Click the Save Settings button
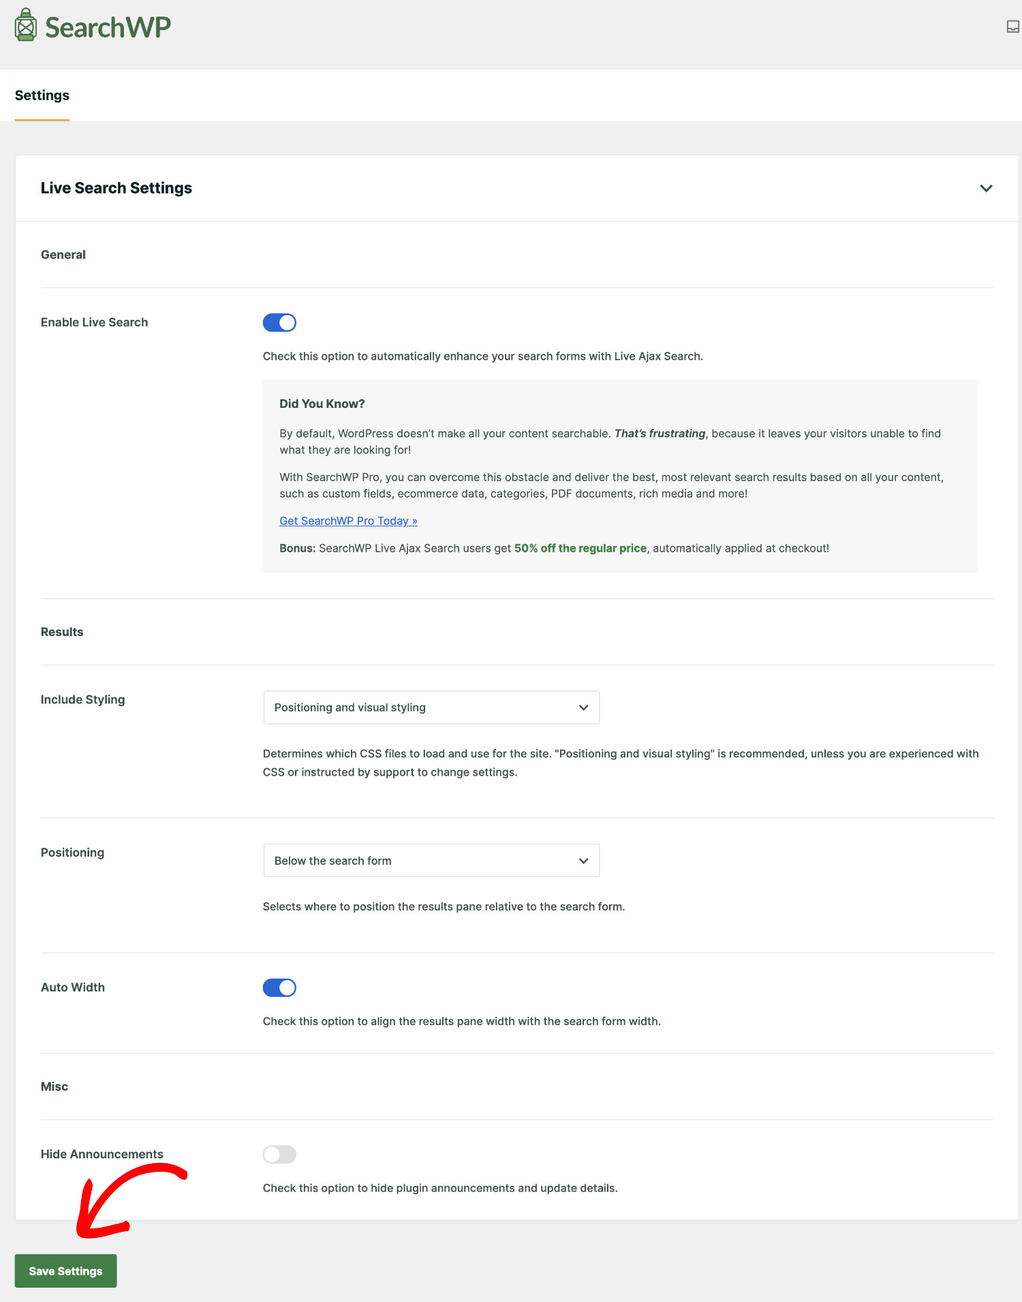The height and width of the screenshot is (1302, 1022). [66, 1271]
